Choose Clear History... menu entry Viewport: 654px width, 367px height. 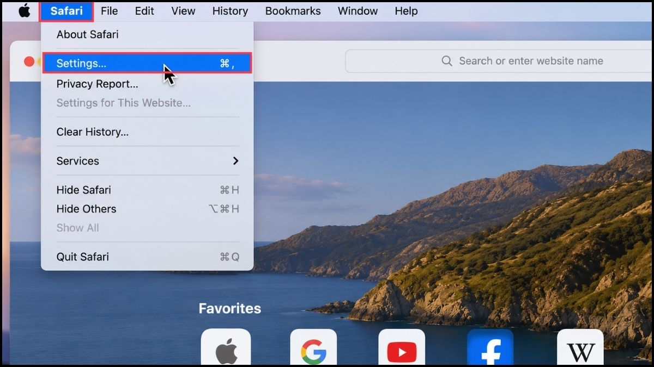pyautogui.click(x=147, y=132)
